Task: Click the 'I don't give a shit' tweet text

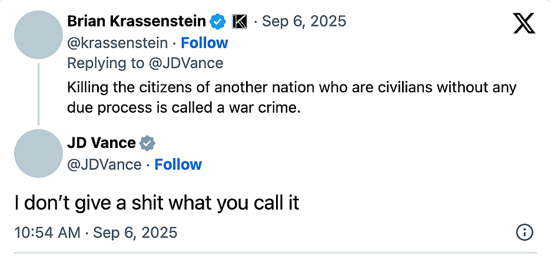Action: [x=157, y=203]
